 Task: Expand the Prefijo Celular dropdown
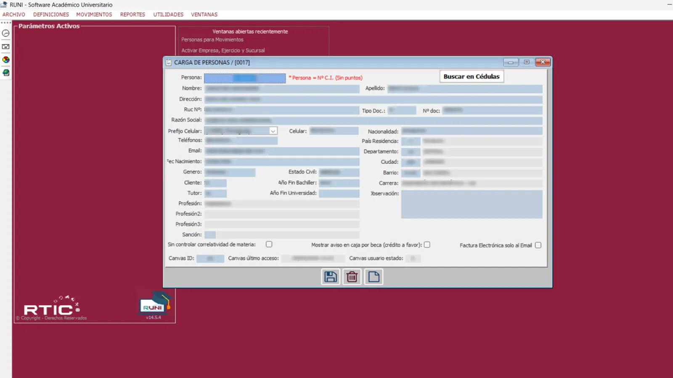[273, 131]
